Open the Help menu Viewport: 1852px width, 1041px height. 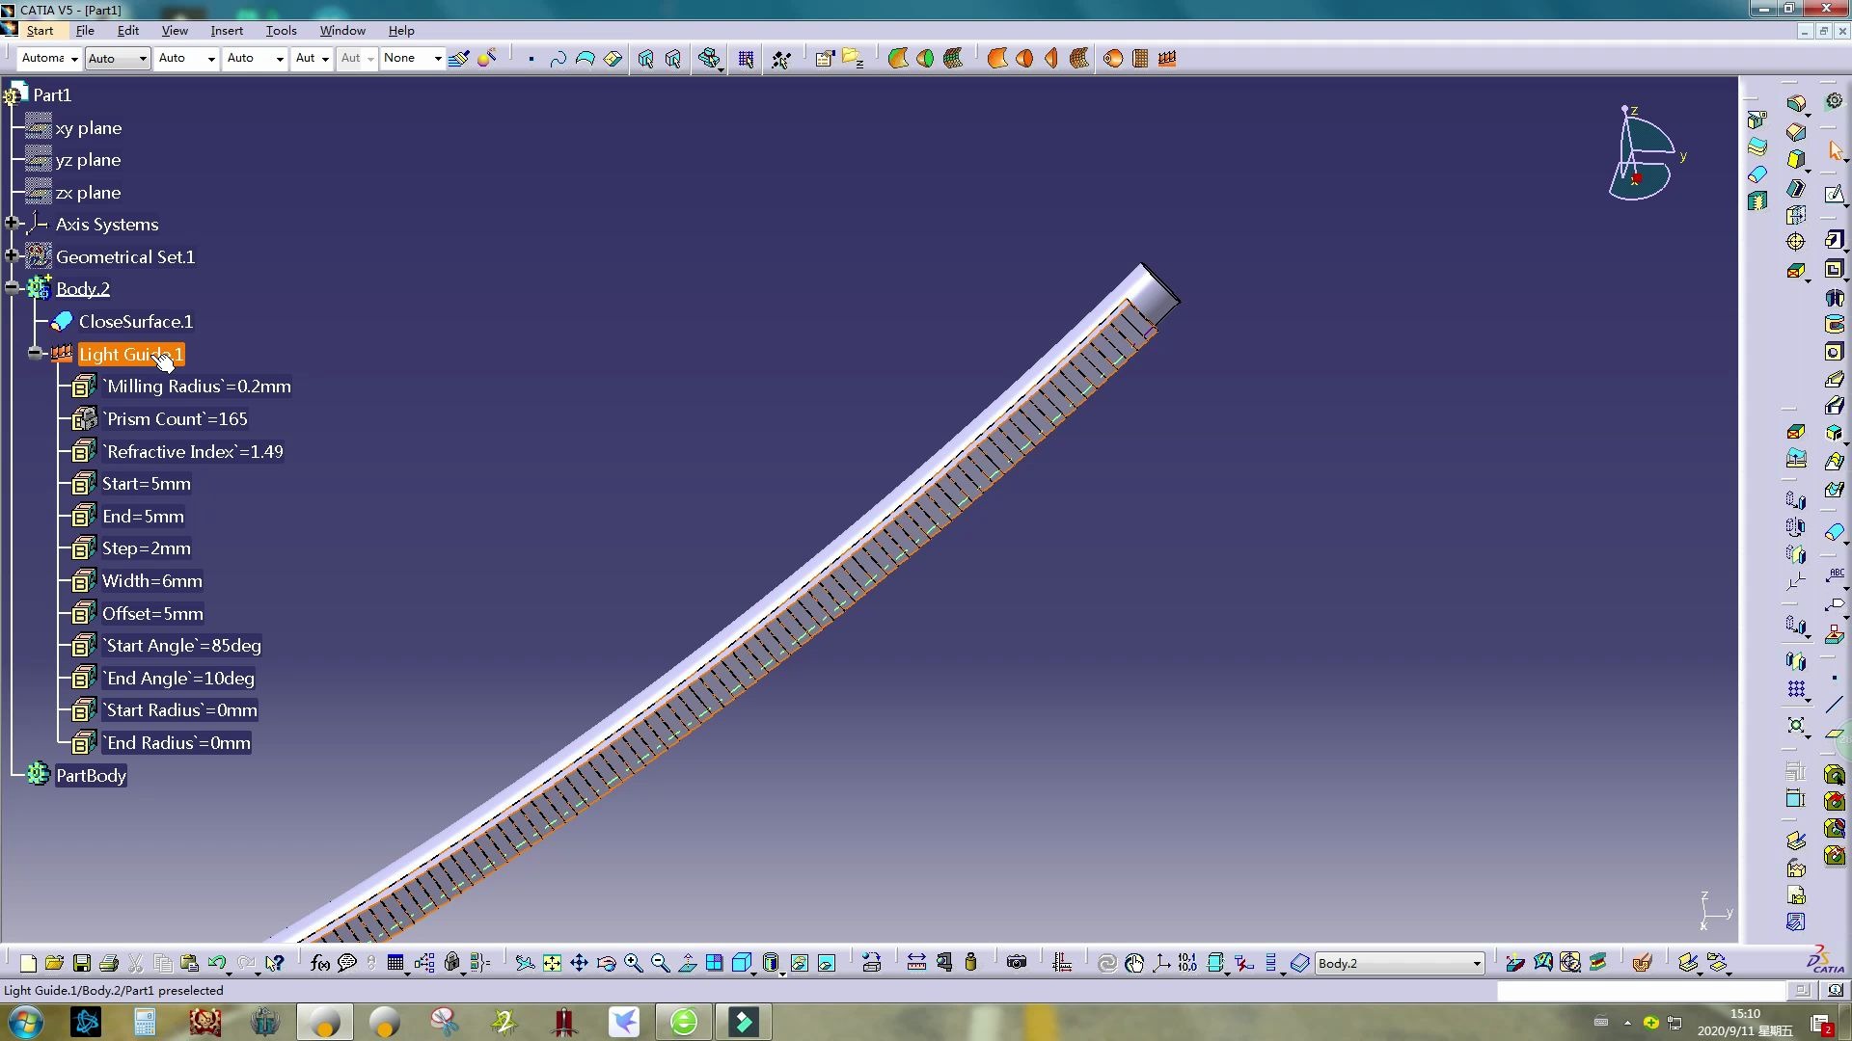401,31
